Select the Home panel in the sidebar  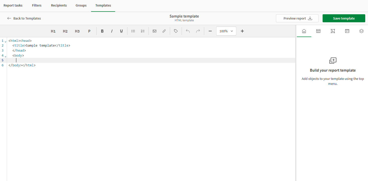(x=304, y=31)
